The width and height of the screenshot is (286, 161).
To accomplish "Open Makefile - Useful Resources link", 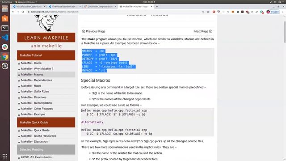I will point(39,136).
